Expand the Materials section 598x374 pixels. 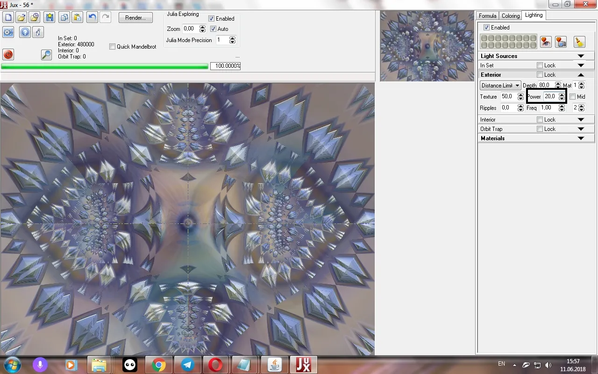tap(581, 138)
